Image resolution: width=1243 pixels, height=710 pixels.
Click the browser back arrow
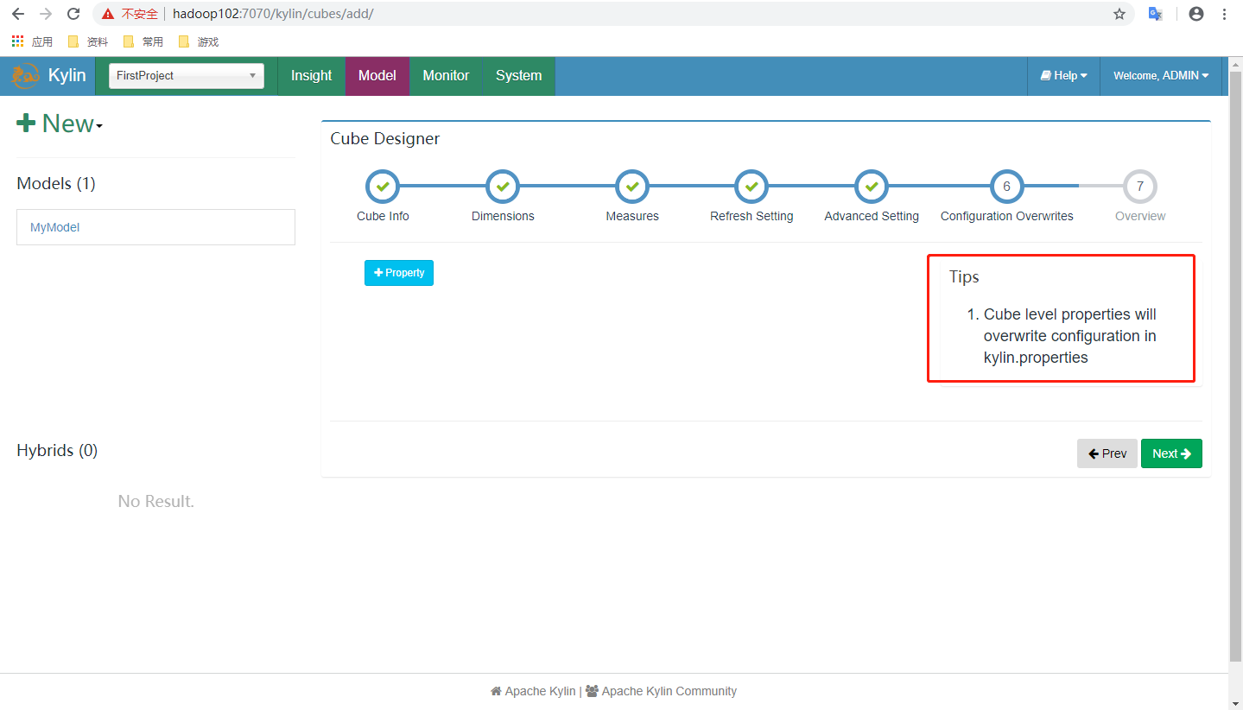coord(17,14)
